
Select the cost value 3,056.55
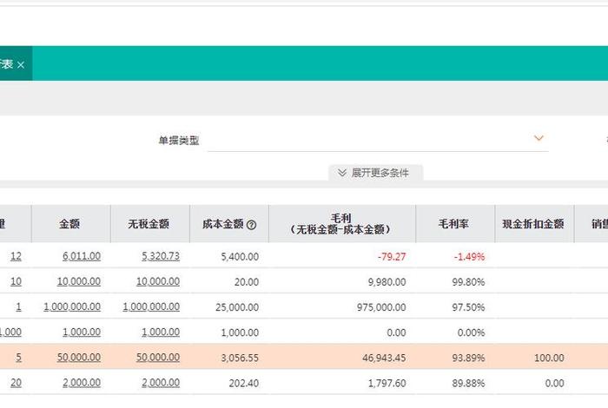pos(240,358)
